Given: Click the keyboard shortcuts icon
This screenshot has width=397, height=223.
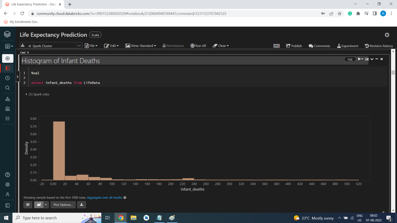Looking at the screenshot, I should [276, 46].
